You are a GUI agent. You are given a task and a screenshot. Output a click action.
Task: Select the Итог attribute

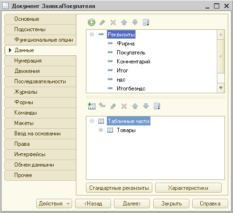122,71
